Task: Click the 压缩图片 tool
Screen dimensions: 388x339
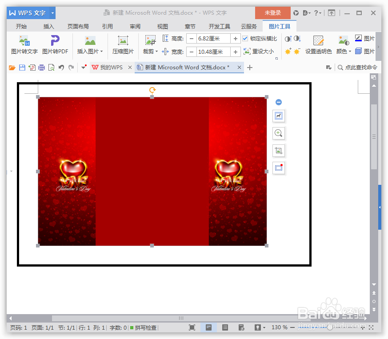Action: tap(123, 46)
